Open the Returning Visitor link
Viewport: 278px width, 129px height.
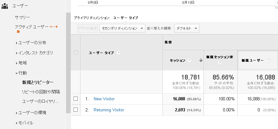(109, 110)
